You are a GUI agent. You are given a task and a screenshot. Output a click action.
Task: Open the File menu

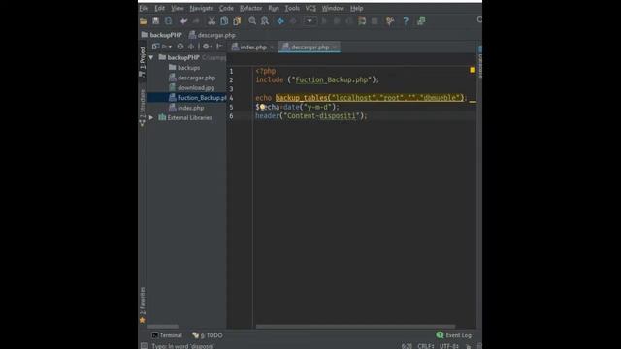click(x=144, y=8)
